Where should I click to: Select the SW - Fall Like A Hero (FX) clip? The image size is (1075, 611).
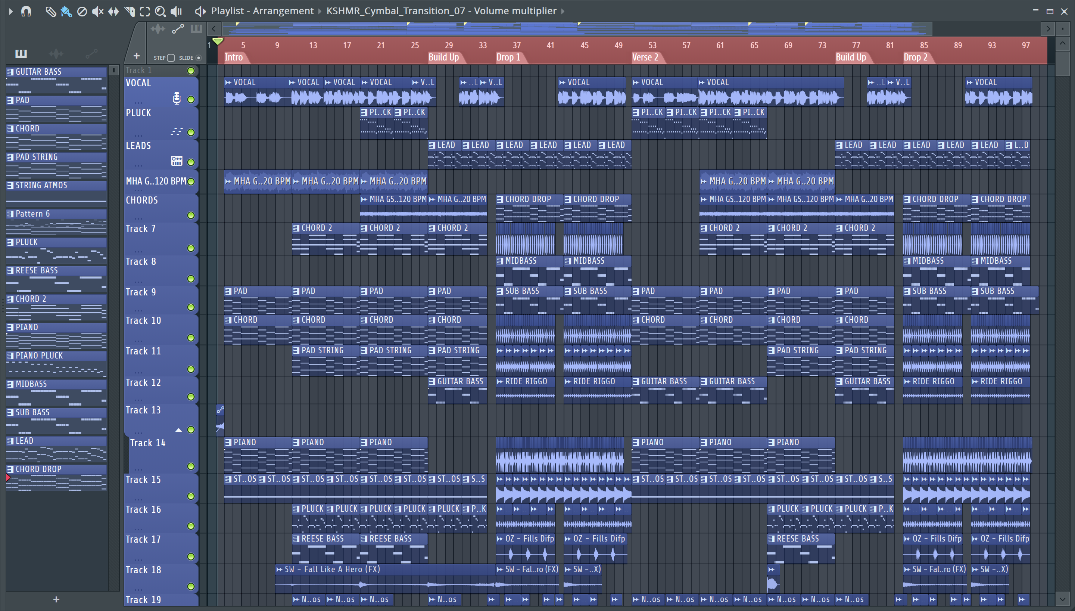click(x=385, y=578)
